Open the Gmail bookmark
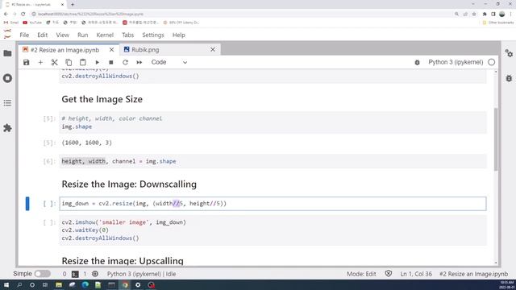The height and width of the screenshot is (290, 516). (x=11, y=23)
